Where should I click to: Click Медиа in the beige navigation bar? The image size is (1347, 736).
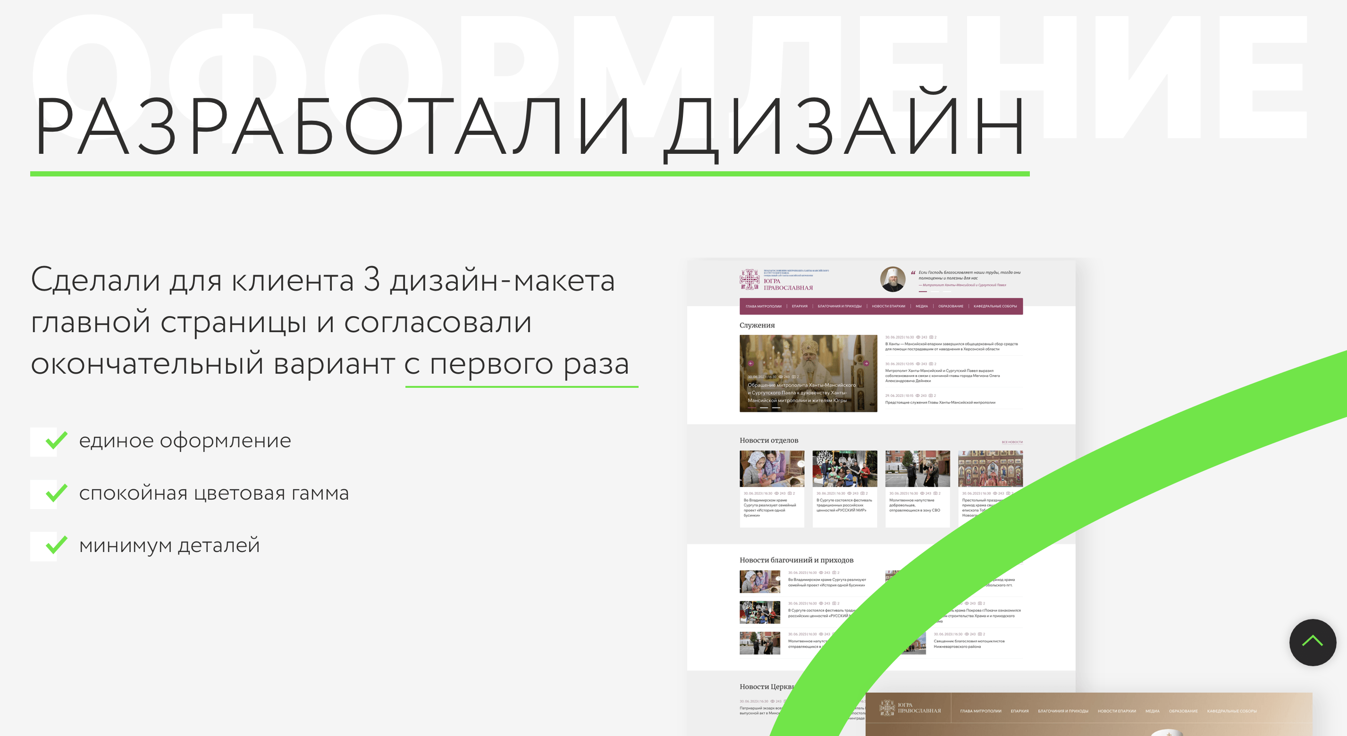(1152, 711)
